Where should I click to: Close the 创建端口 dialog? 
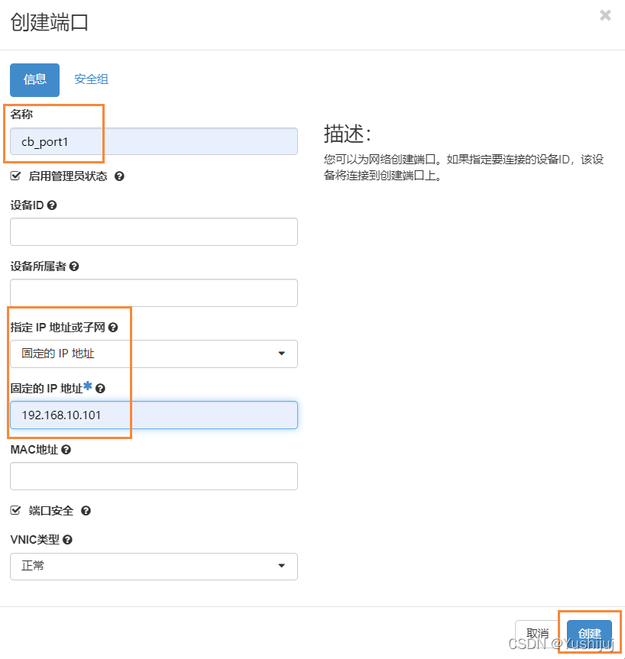[x=605, y=15]
